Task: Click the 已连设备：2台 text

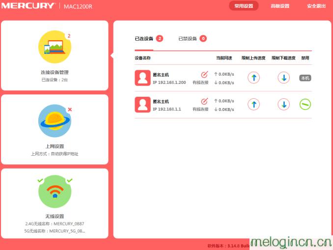Action: (55, 80)
